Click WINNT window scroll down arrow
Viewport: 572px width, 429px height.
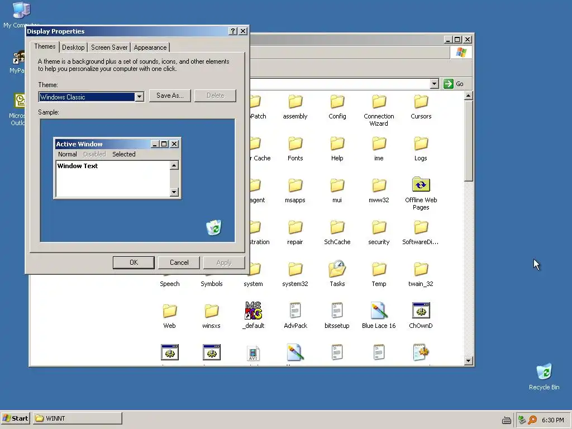469,361
